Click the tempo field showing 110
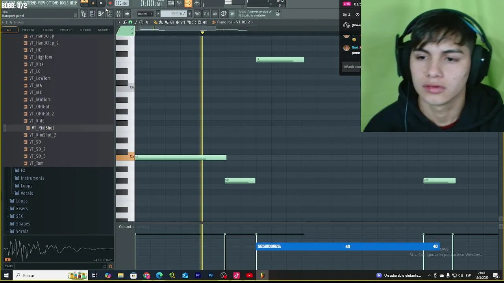 (121, 3)
